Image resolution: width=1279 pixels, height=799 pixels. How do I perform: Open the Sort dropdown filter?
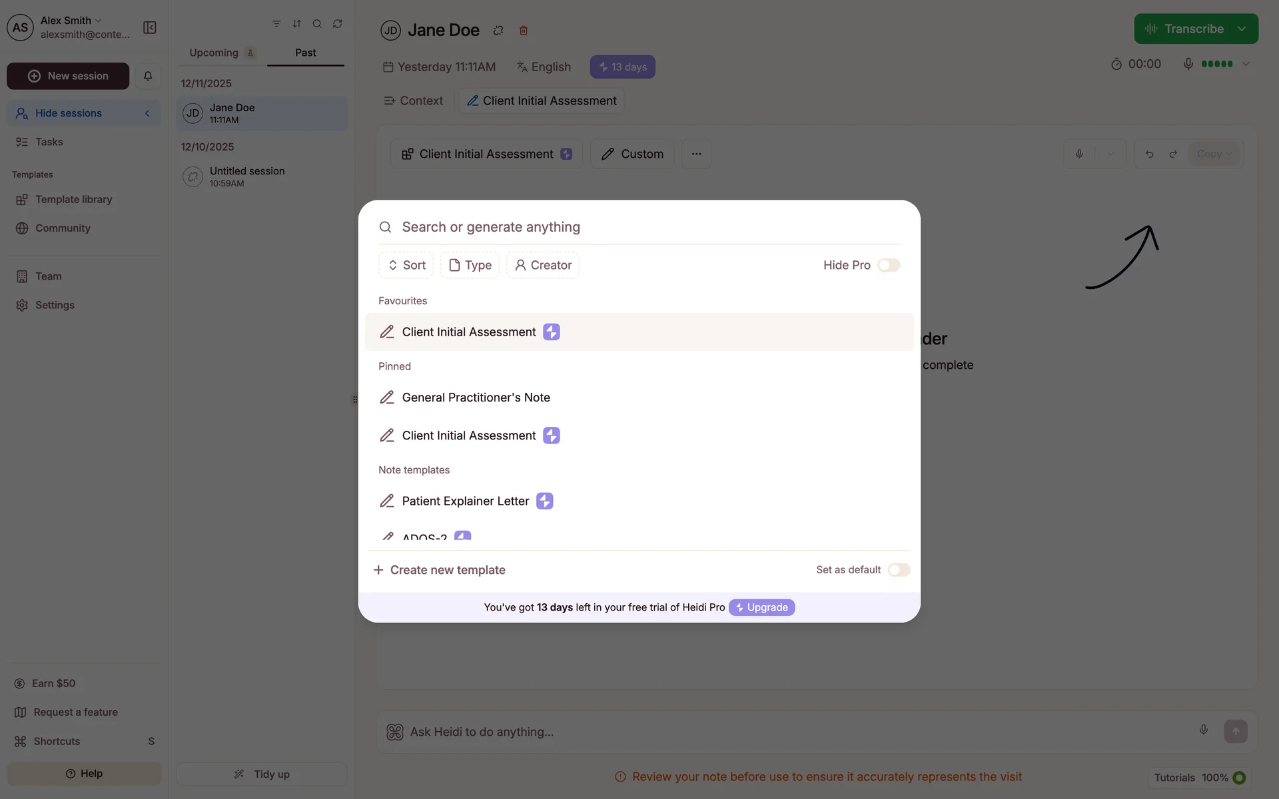406,265
